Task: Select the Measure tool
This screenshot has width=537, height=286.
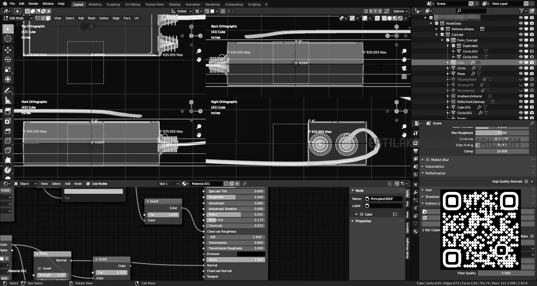Action: click(x=8, y=101)
